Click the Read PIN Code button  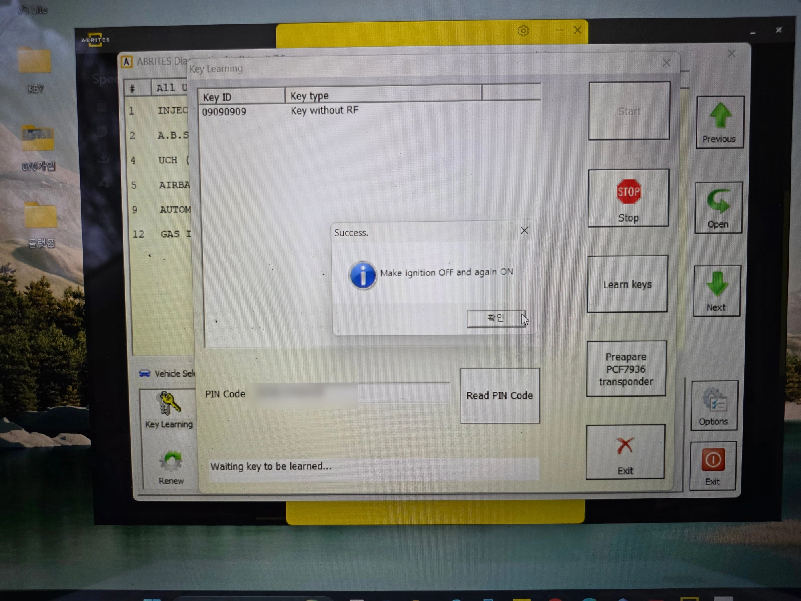[499, 395]
